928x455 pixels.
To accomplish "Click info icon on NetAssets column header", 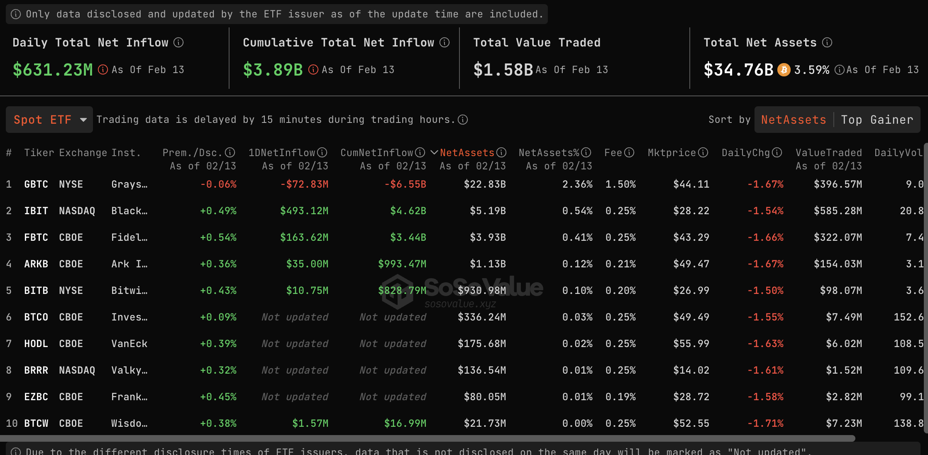I will coord(501,152).
